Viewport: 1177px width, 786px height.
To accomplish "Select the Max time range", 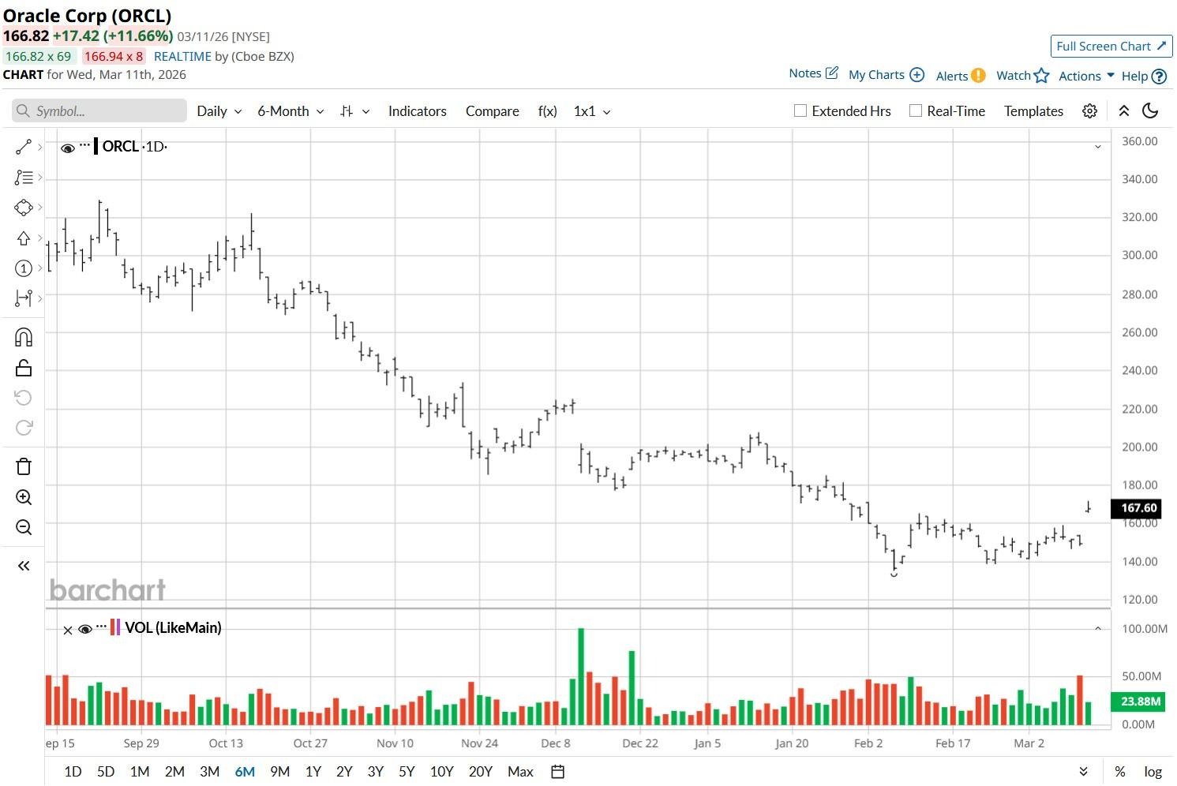I will [520, 772].
